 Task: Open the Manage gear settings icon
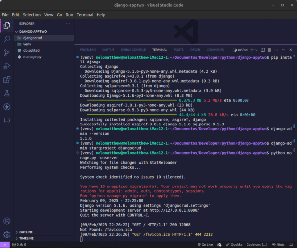coord(7,235)
